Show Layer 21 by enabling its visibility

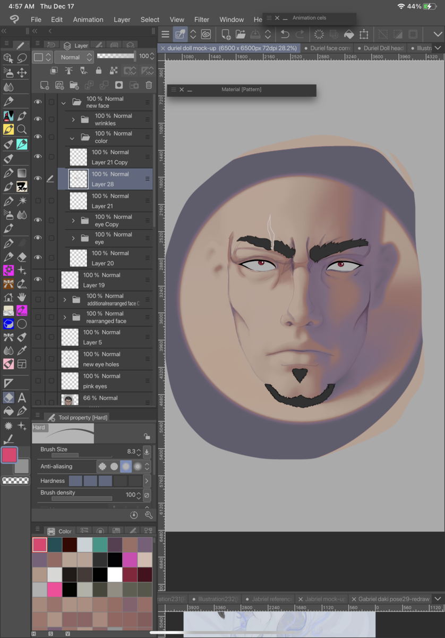(x=38, y=201)
